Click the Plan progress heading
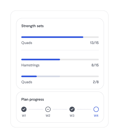This screenshot has width=119, height=138. point(33,100)
